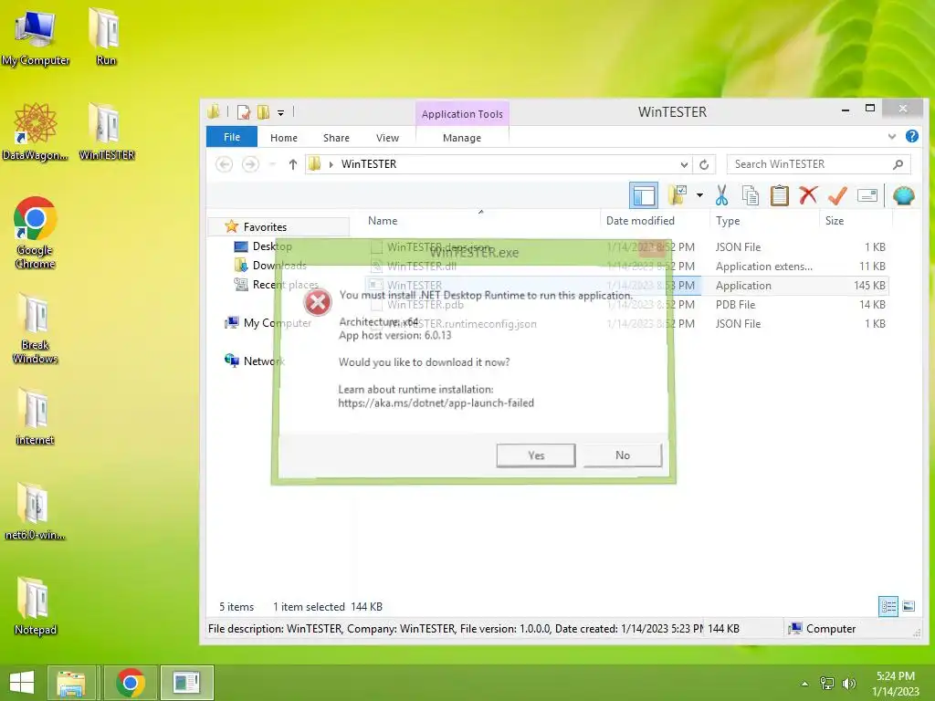Open Classic Shell settings shell icon
Image resolution: width=935 pixels, height=701 pixels.
click(903, 195)
